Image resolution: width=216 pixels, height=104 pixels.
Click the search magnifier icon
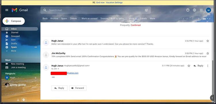[45, 10]
